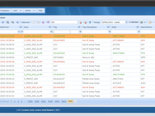Click the ACK1 alarm action cell
The height and width of the screenshot is (116, 155).
pos(143,83)
